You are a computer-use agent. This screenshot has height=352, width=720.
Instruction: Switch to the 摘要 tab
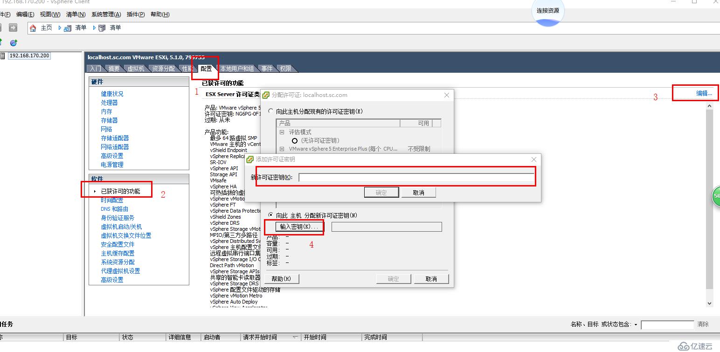114,69
